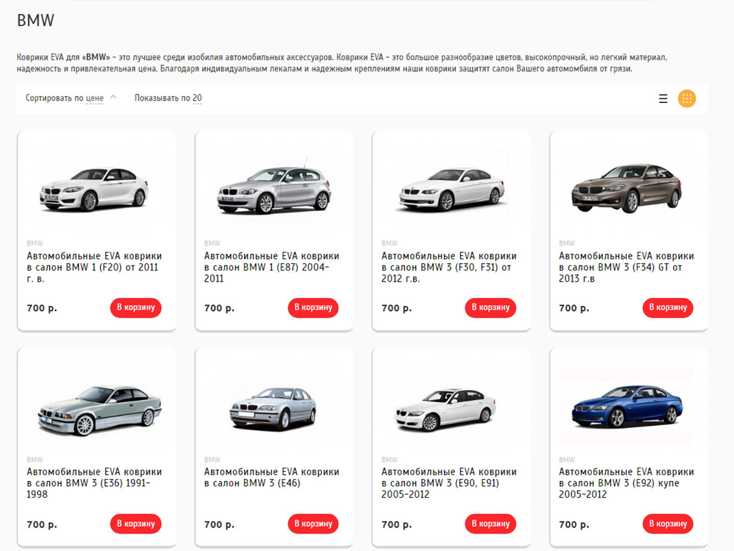Change items shown per page from 20

coord(197,98)
